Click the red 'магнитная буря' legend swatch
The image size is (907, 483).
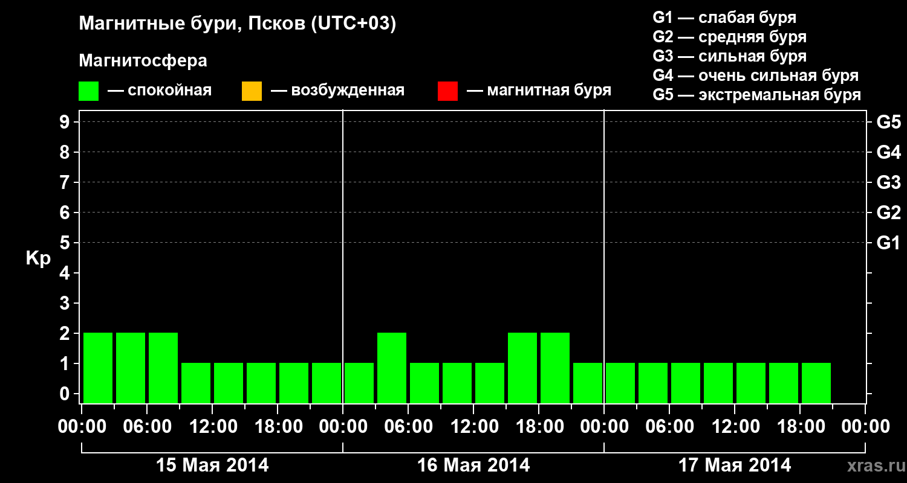pos(447,91)
